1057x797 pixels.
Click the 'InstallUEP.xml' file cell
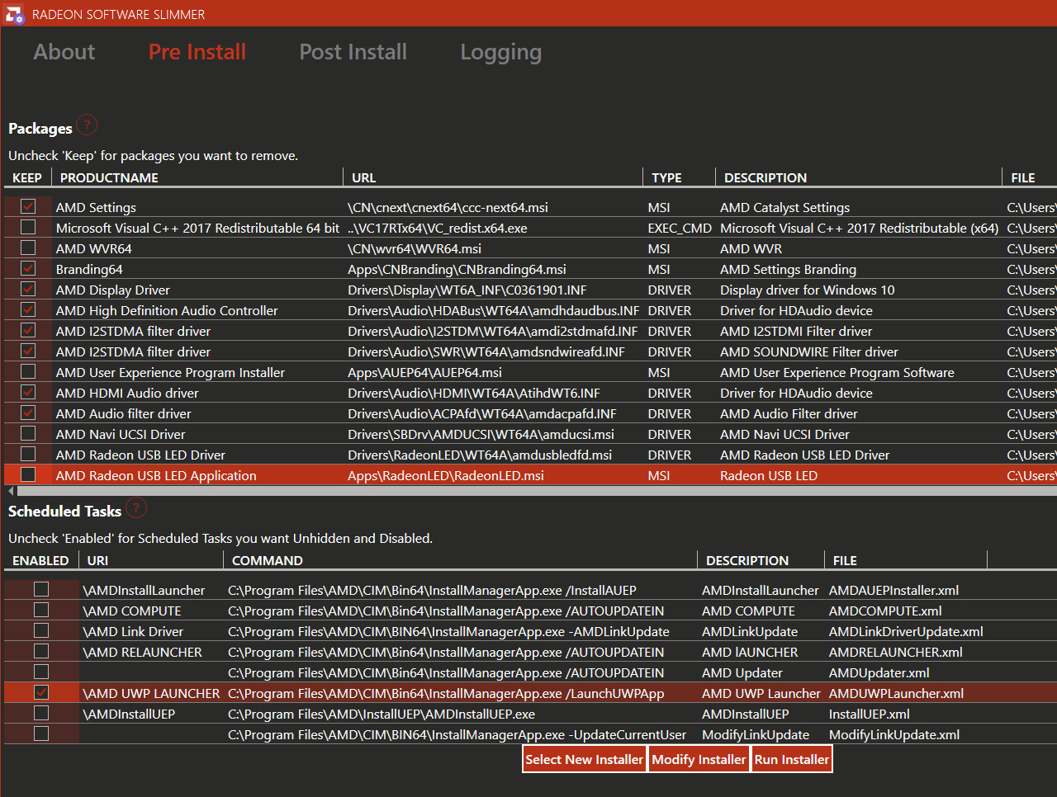[x=870, y=714]
